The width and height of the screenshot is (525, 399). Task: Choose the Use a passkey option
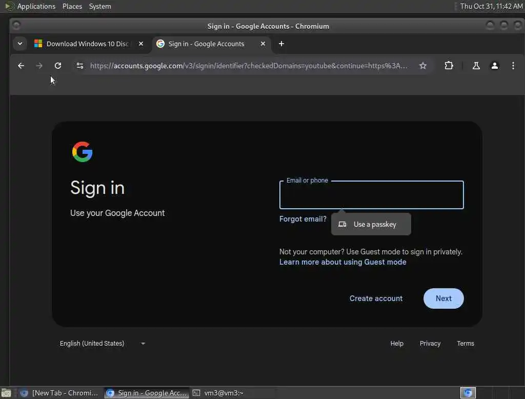[x=371, y=224]
